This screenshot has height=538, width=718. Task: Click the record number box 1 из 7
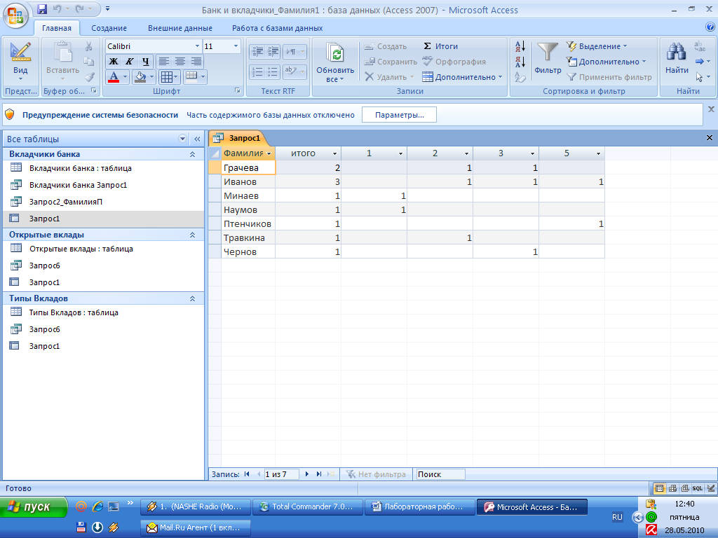point(282,474)
